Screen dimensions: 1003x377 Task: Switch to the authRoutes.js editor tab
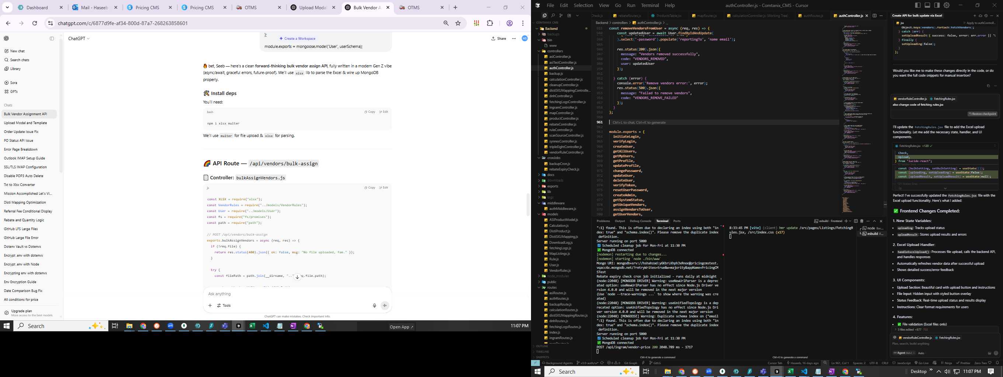tap(813, 15)
